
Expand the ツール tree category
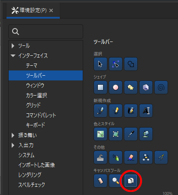(x=13, y=46)
